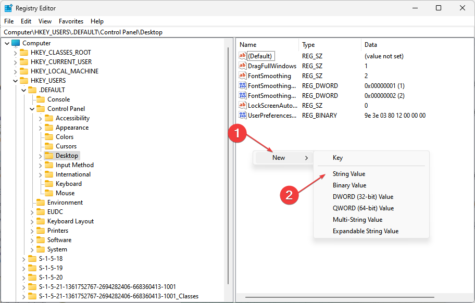Select the Appearance tree item
Image resolution: width=475 pixels, height=303 pixels.
pos(72,128)
